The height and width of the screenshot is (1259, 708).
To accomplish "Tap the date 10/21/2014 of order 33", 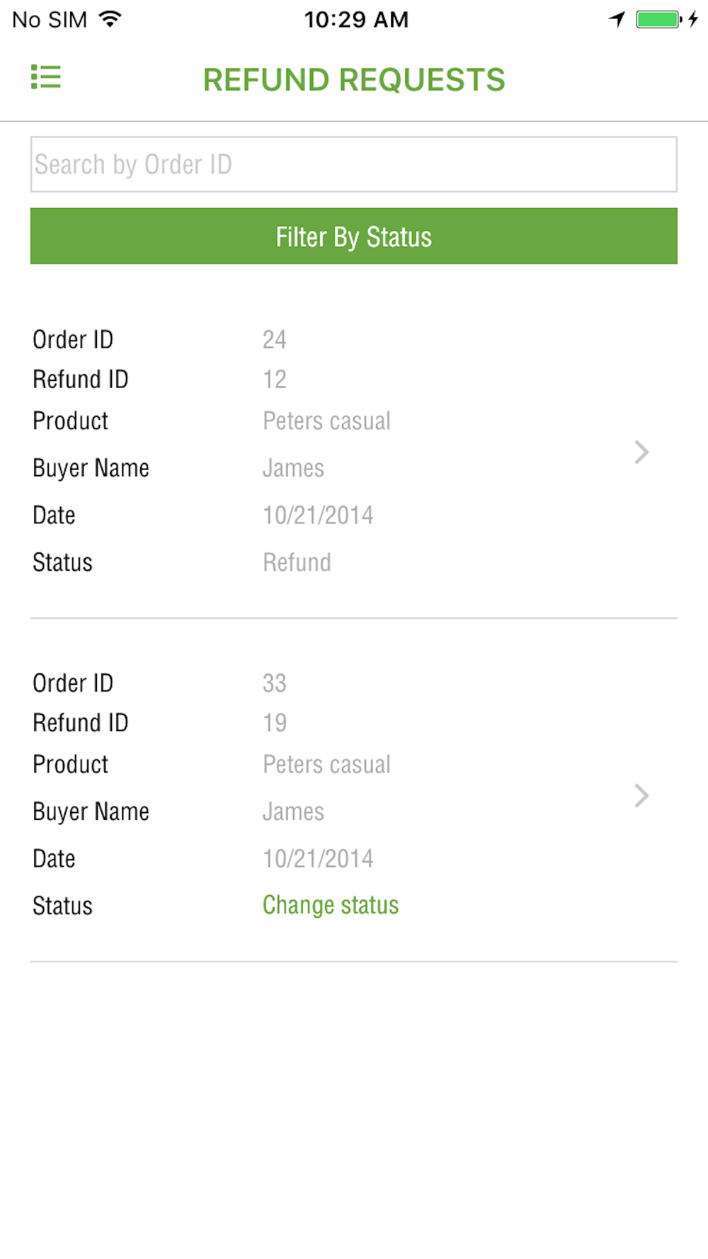I will click(x=318, y=858).
